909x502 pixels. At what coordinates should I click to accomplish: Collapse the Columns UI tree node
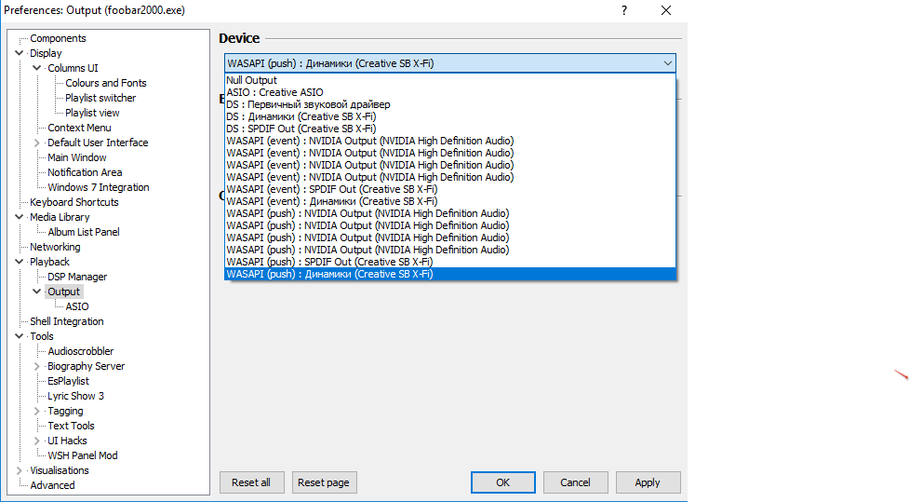click(37, 68)
